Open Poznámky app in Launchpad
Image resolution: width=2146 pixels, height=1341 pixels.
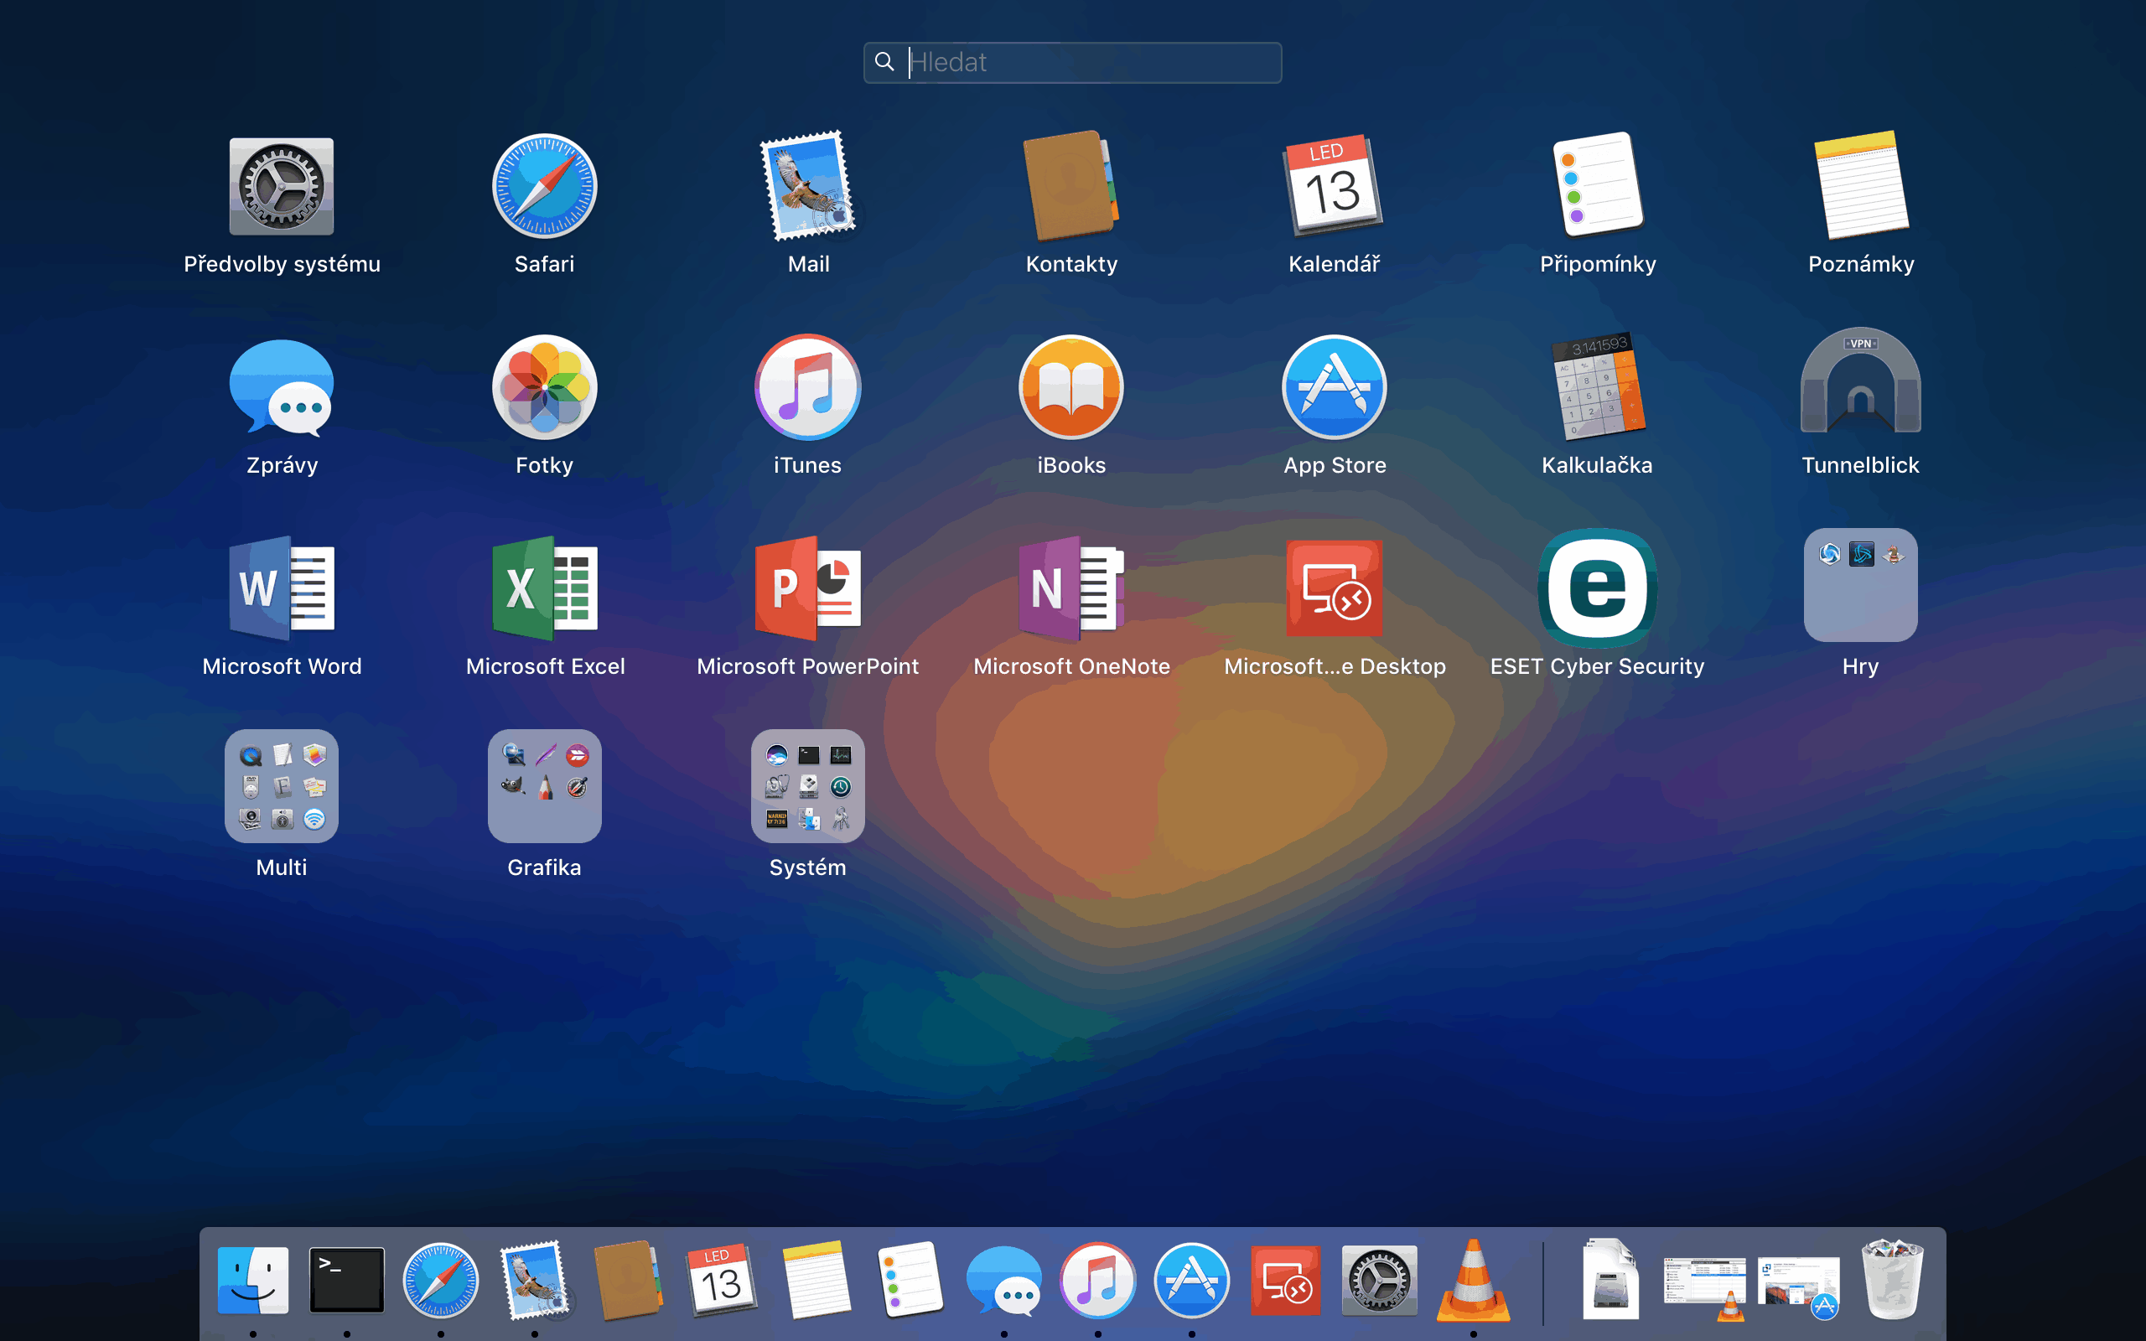tap(1860, 186)
